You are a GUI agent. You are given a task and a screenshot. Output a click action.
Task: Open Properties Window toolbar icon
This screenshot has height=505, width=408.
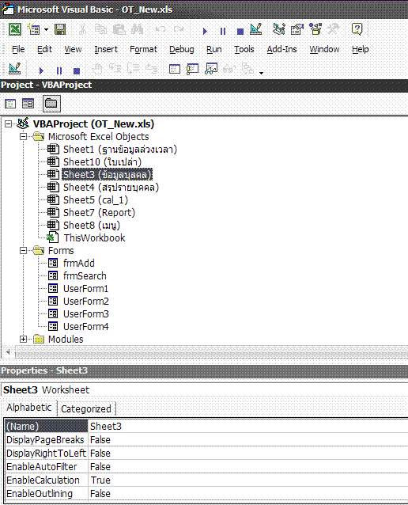click(297, 29)
